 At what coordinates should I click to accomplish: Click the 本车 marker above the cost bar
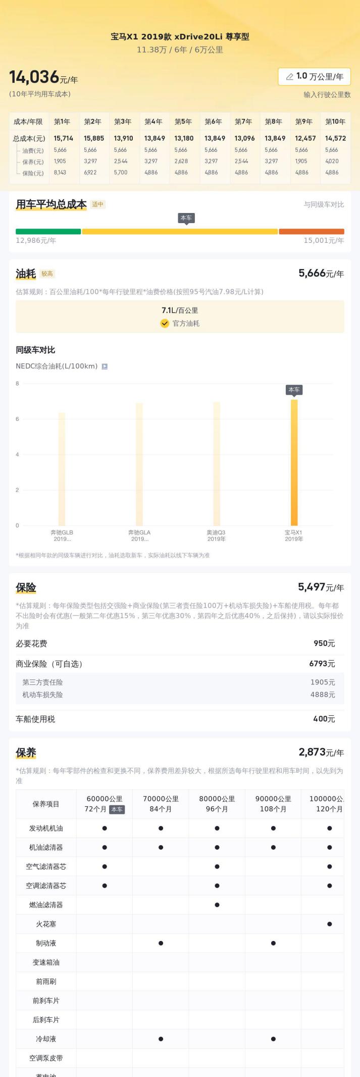tap(186, 218)
